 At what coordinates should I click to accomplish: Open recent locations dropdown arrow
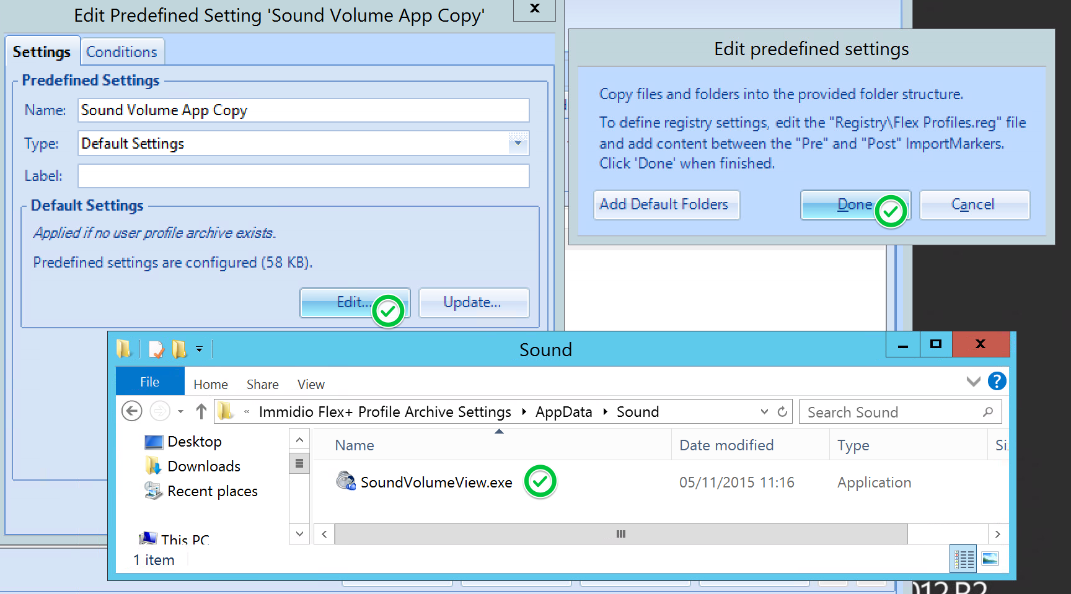coord(180,411)
